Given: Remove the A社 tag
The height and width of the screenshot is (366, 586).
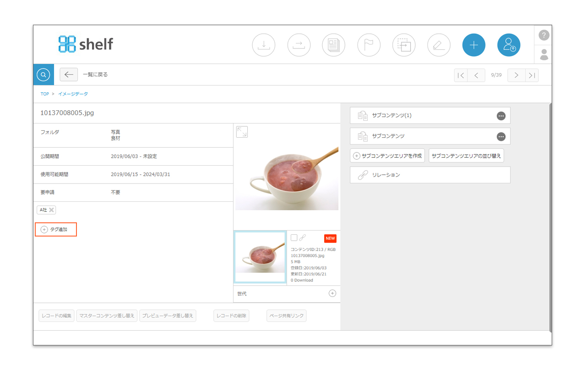Looking at the screenshot, I should pyautogui.click(x=52, y=210).
